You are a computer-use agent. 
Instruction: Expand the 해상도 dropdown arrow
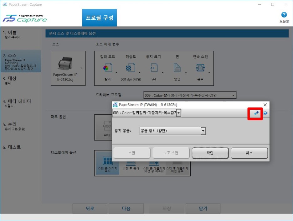tap(139, 72)
